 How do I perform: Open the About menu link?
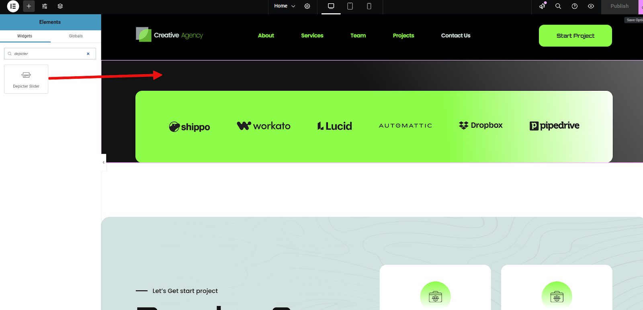266,36
